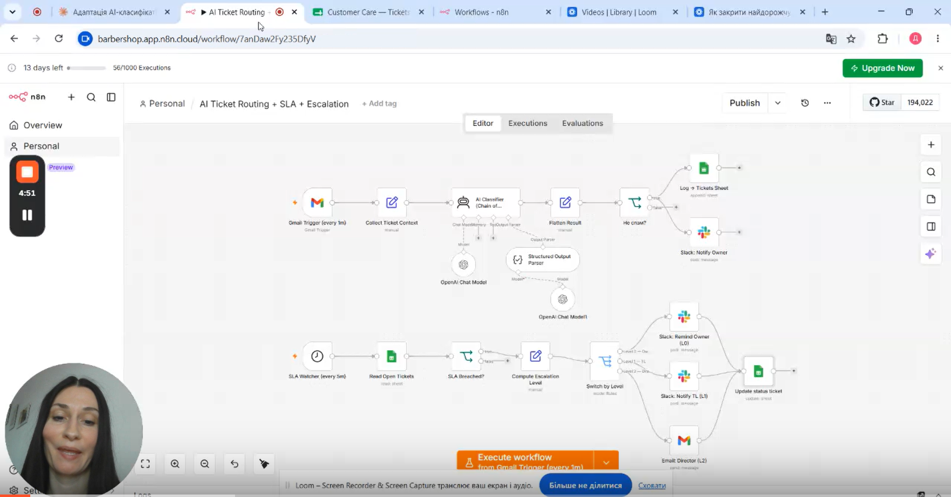Pause the Loom recording
Image resolution: width=951 pixels, height=497 pixels.
27,215
